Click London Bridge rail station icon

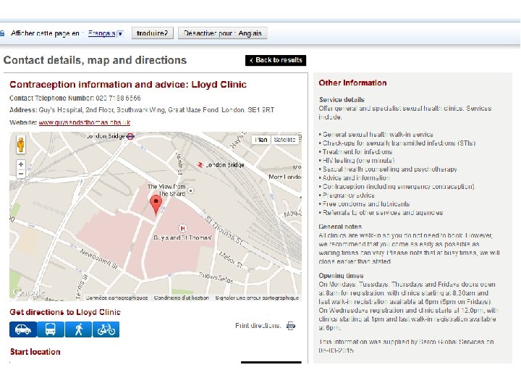pos(200,165)
